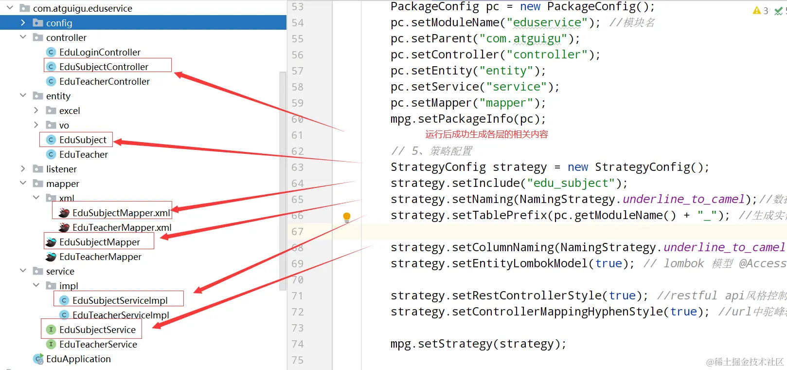Click the strategy.setRestControllerStyle(true) code line
This screenshot has width=787, height=370.
point(519,296)
